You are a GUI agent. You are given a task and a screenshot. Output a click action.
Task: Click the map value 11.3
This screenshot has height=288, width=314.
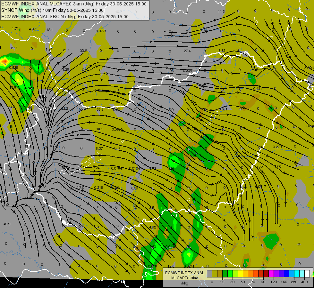(221, 12)
